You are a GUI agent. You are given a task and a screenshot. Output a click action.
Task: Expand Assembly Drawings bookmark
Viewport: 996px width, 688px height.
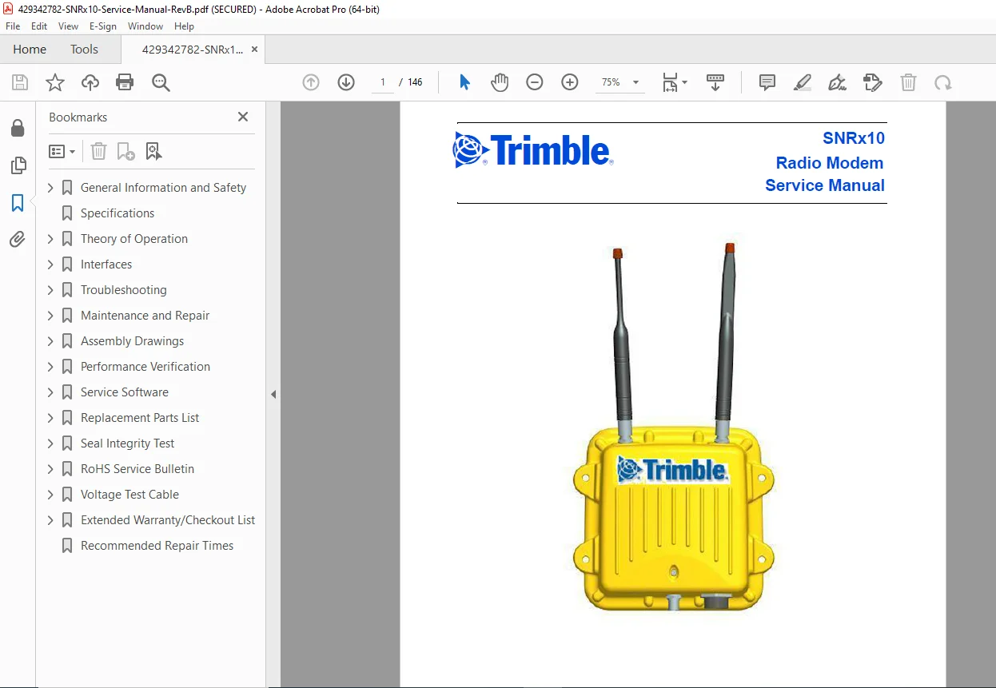point(50,341)
